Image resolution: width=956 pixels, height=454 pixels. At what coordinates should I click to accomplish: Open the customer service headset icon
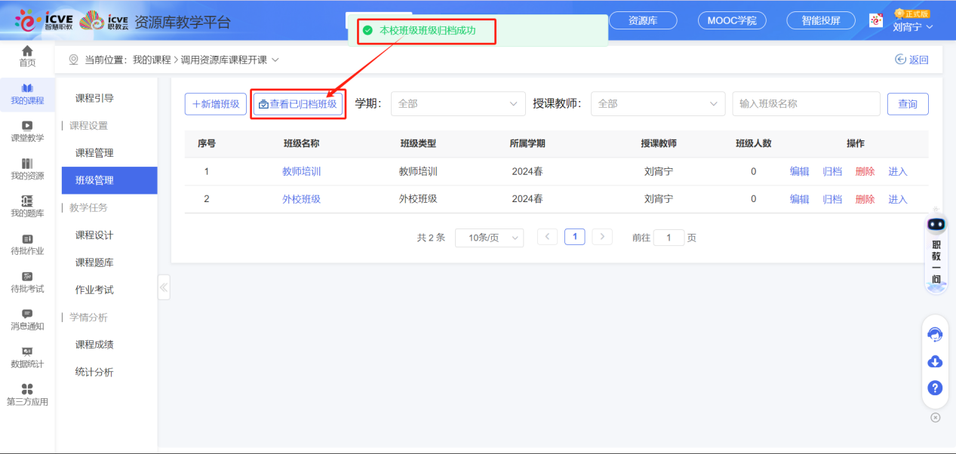point(934,333)
